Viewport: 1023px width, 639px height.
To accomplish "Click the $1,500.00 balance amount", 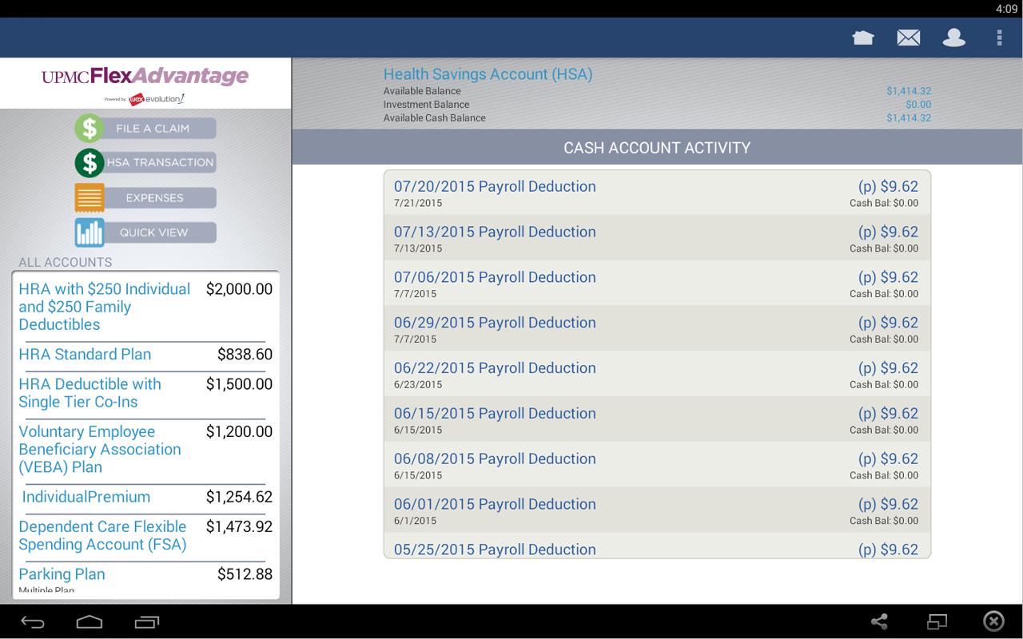I will pos(239,384).
